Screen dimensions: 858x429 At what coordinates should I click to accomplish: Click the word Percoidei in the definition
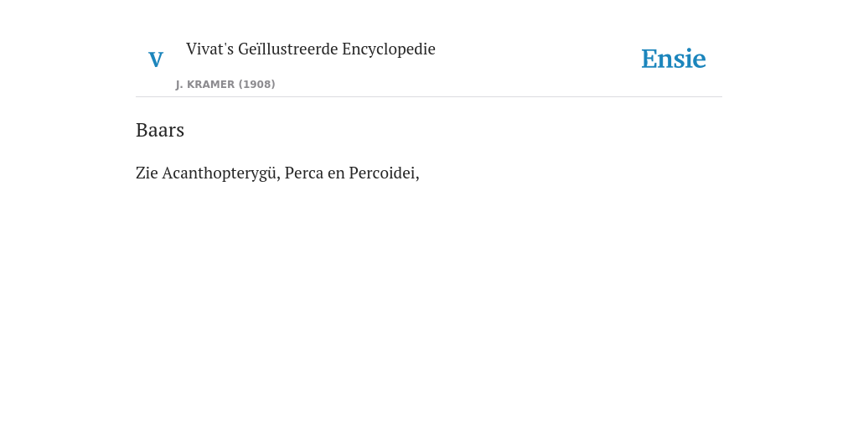click(382, 173)
